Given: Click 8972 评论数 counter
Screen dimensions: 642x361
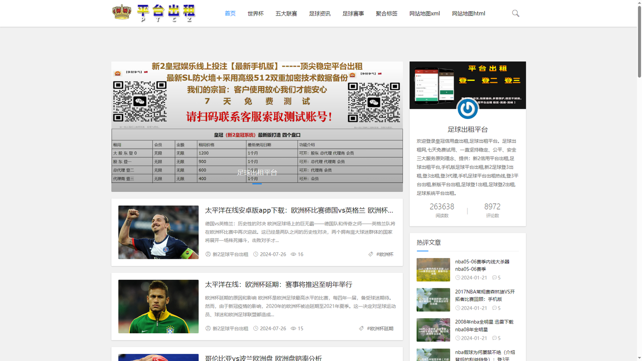Looking at the screenshot, I should point(492,210).
